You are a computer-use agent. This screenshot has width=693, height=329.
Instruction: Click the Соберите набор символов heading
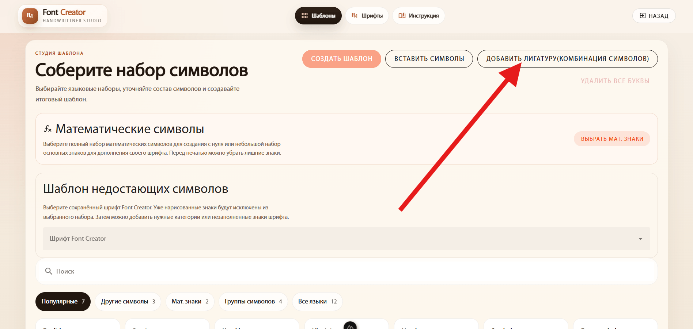[142, 70]
